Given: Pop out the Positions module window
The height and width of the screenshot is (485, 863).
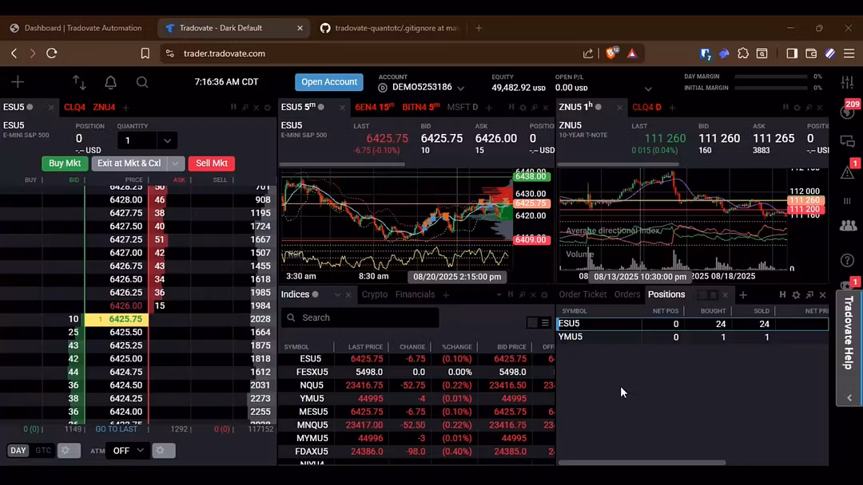Looking at the screenshot, I should click(809, 295).
